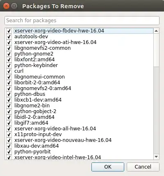Image resolution: width=164 pixels, height=176 pixels.
Task: Uncheck the autotools-dev checkbox
Action: point(9,37)
